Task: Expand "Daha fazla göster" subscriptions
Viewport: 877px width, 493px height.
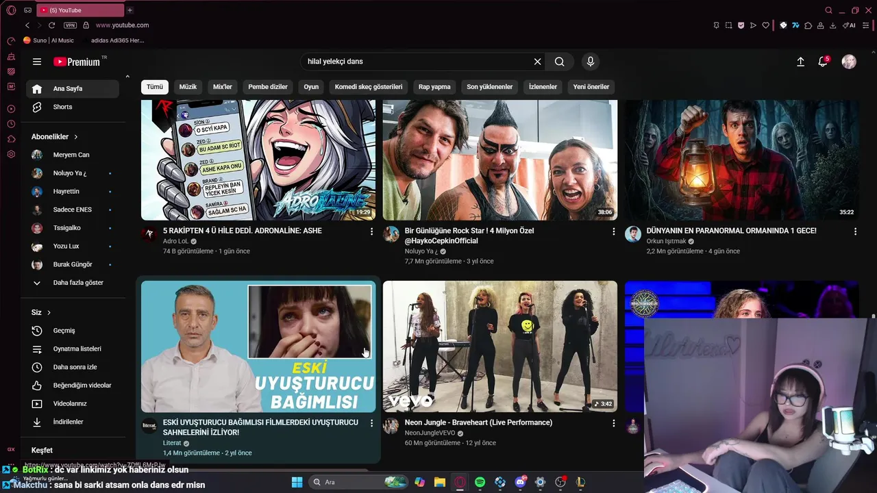Action: 73,283
